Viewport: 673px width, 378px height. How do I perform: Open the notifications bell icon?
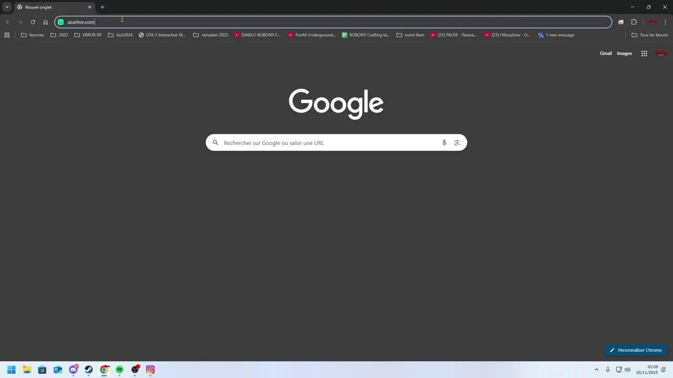pos(664,370)
